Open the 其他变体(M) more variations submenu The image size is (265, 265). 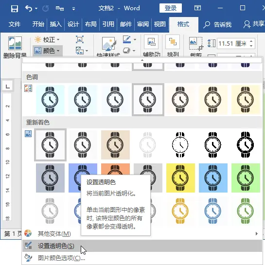[x=142, y=233]
